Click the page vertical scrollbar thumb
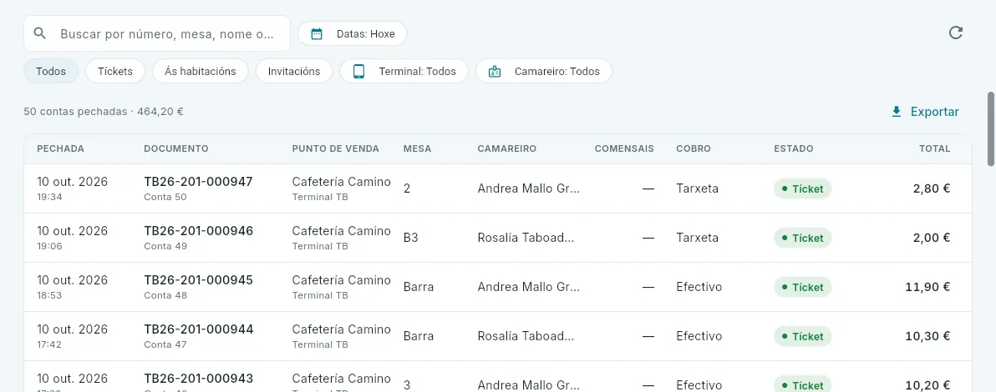 pos(990,129)
